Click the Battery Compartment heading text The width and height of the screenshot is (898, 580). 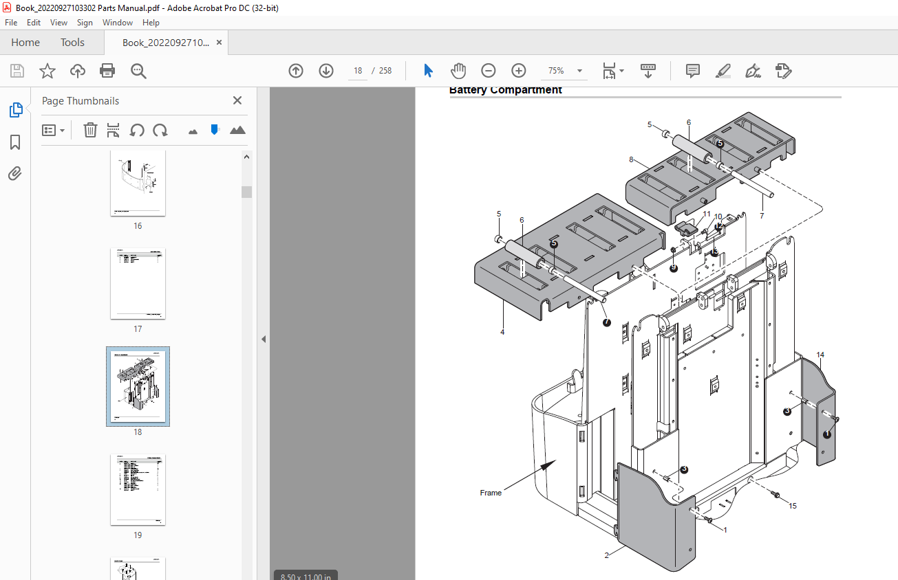pyautogui.click(x=506, y=90)
